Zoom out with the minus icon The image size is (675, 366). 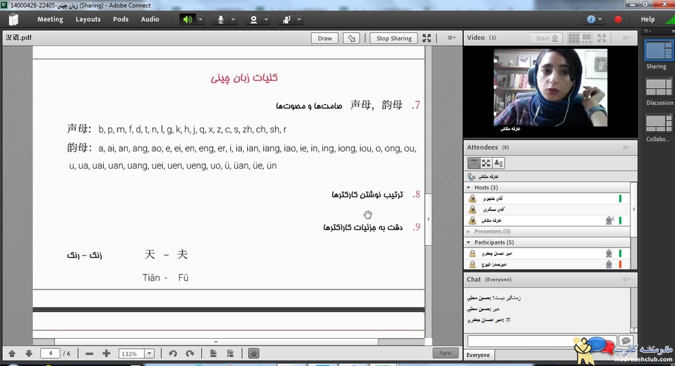pos(89,354)
